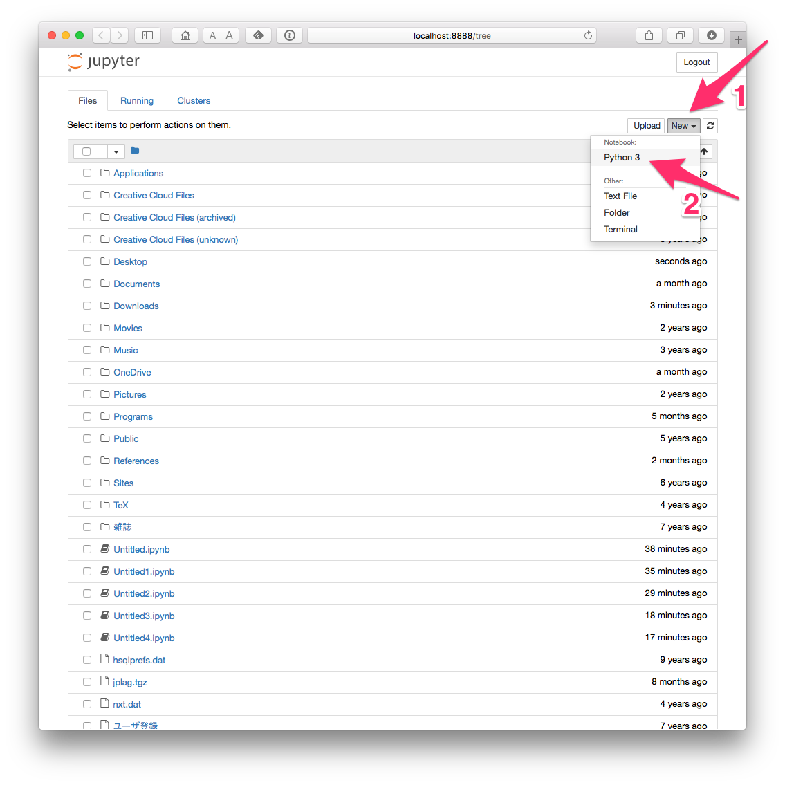Click the folder icon next to Desktop
785x785 pixels.
point(104,261)
